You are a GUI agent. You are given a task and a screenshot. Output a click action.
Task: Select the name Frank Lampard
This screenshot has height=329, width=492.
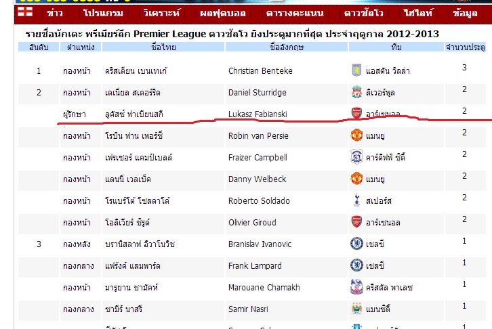click(x=255, y=266)
